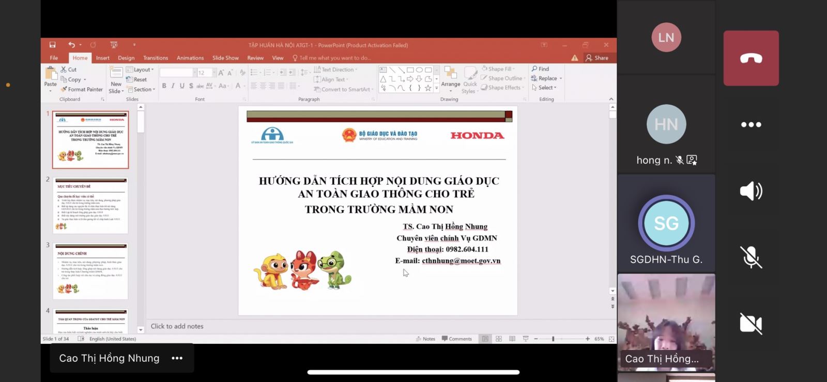
Task: Open the Slide Show ribbon tab
Action: pyautogui.click(x=225, y=58)
